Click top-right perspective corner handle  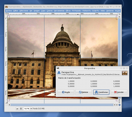[x=117, y=18]
